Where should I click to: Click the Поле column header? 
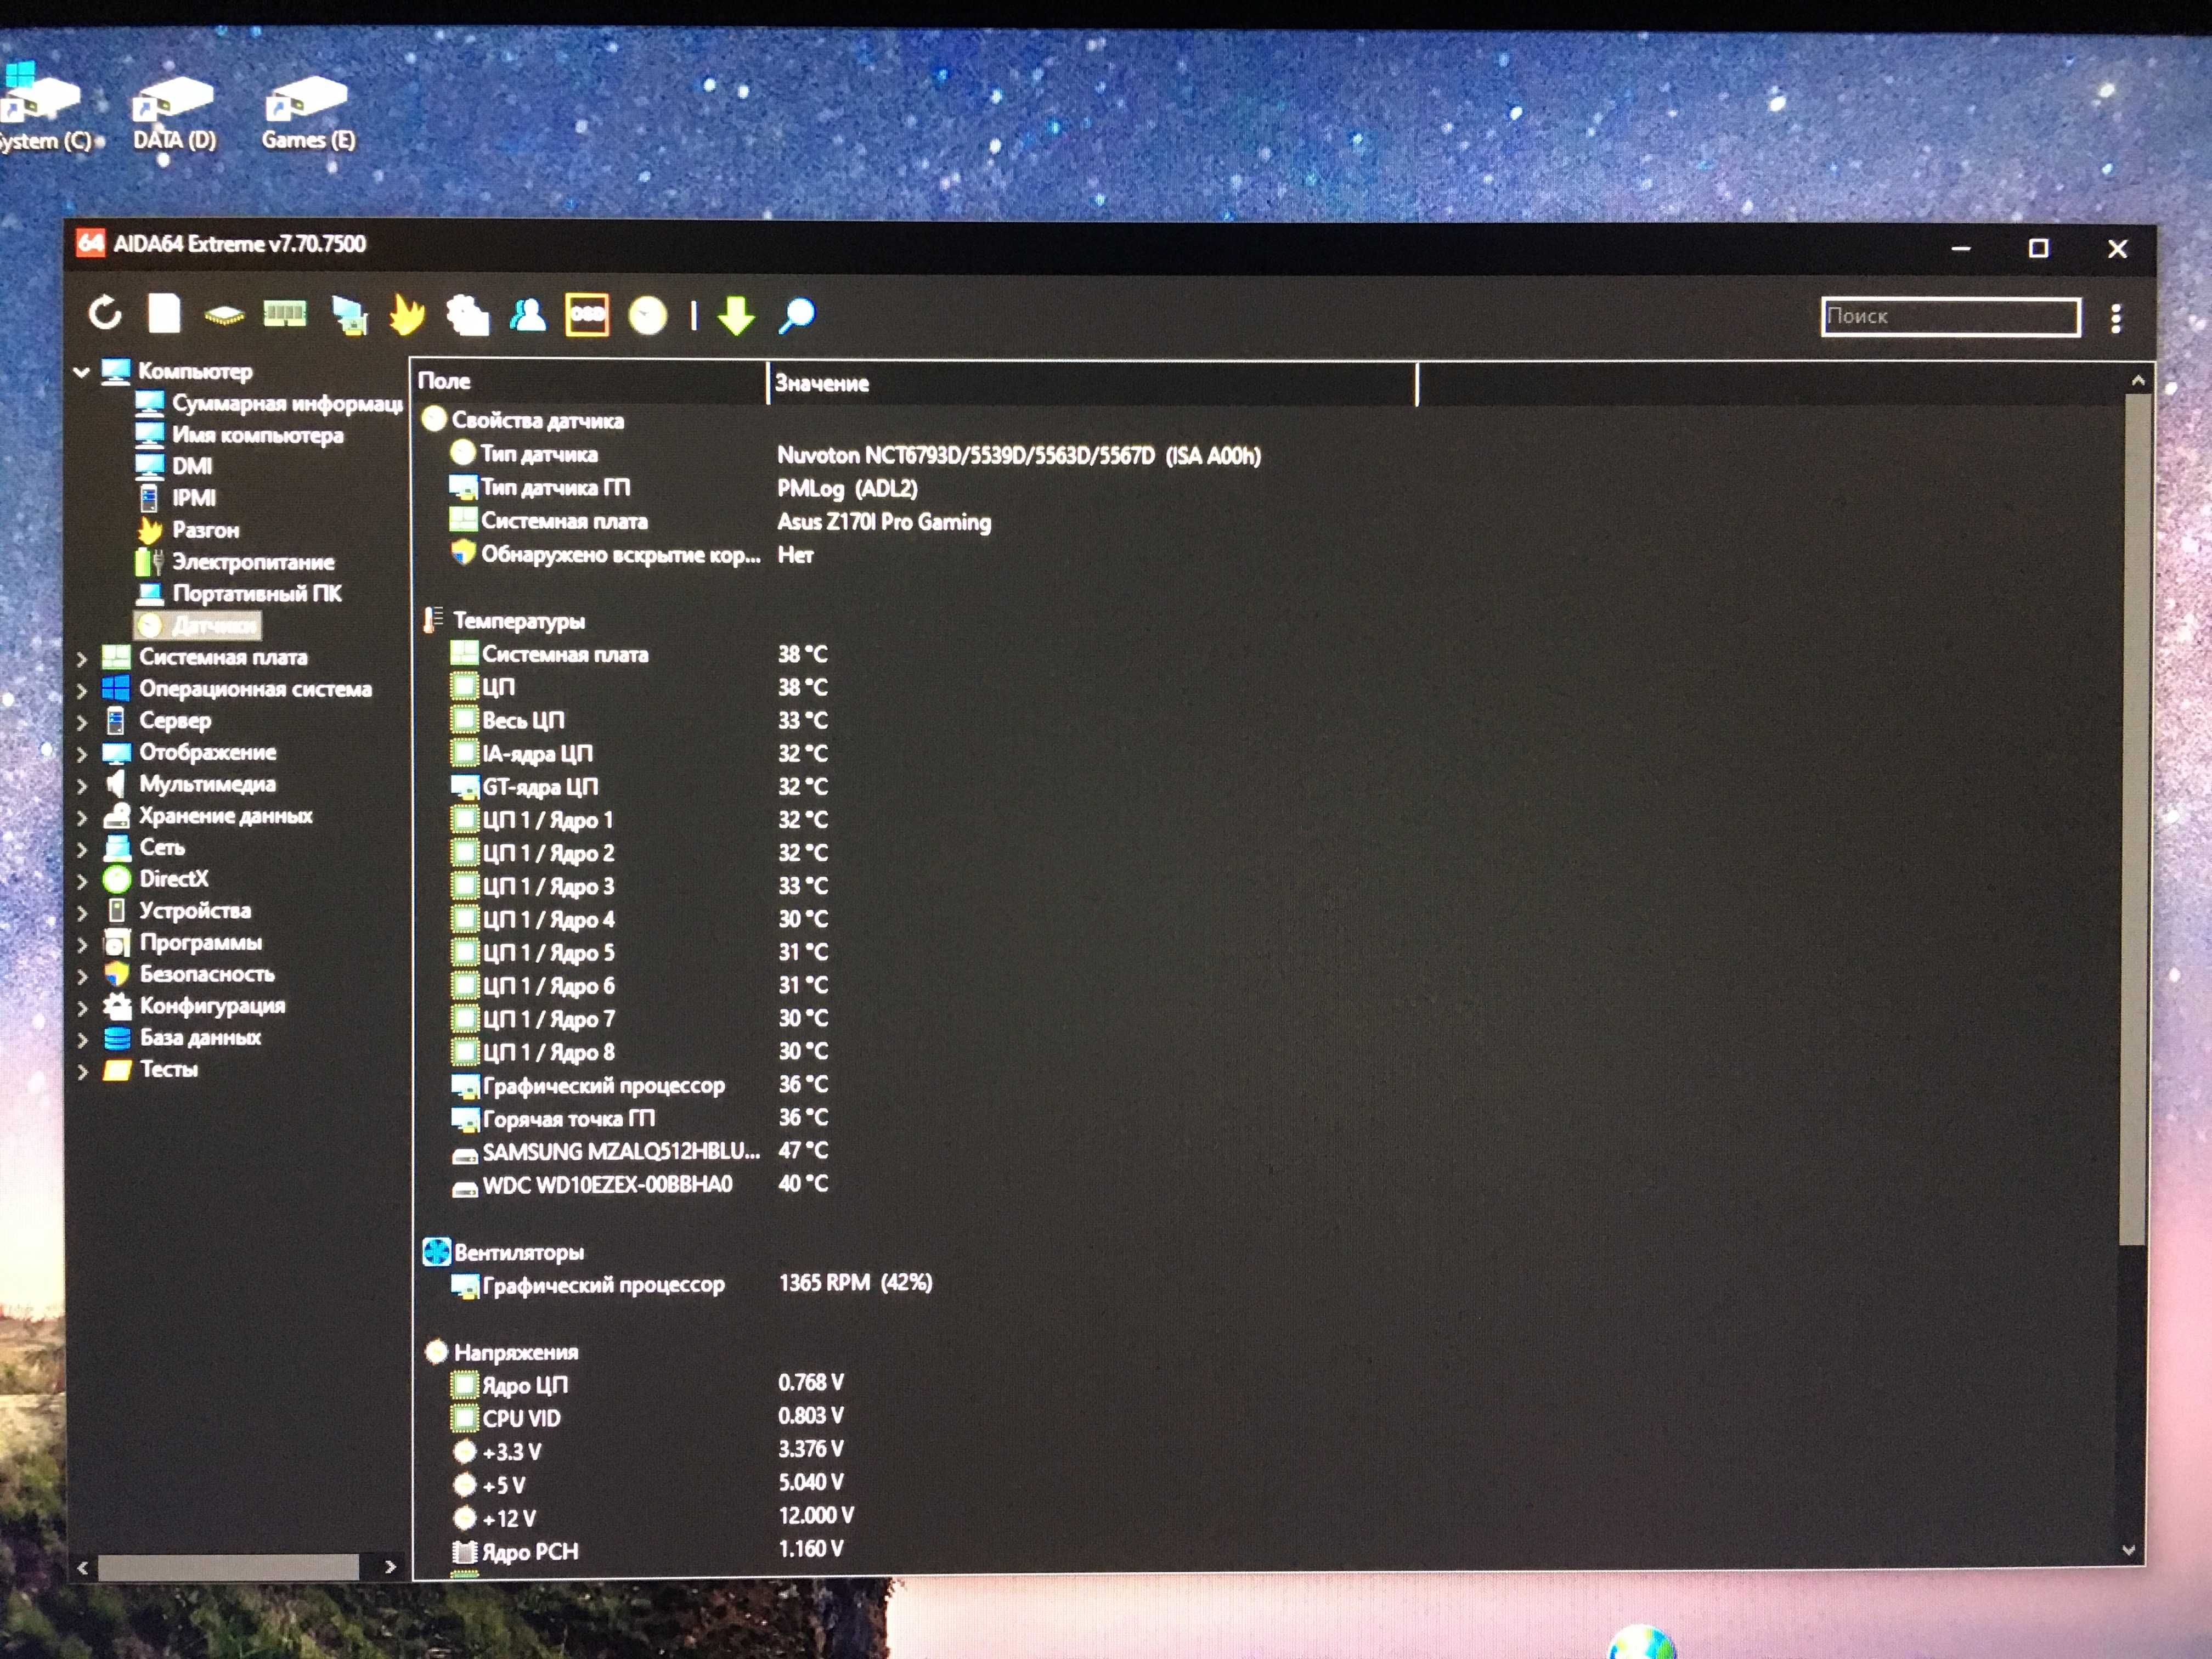589,382
